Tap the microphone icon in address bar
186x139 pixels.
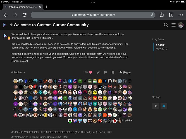152,15
